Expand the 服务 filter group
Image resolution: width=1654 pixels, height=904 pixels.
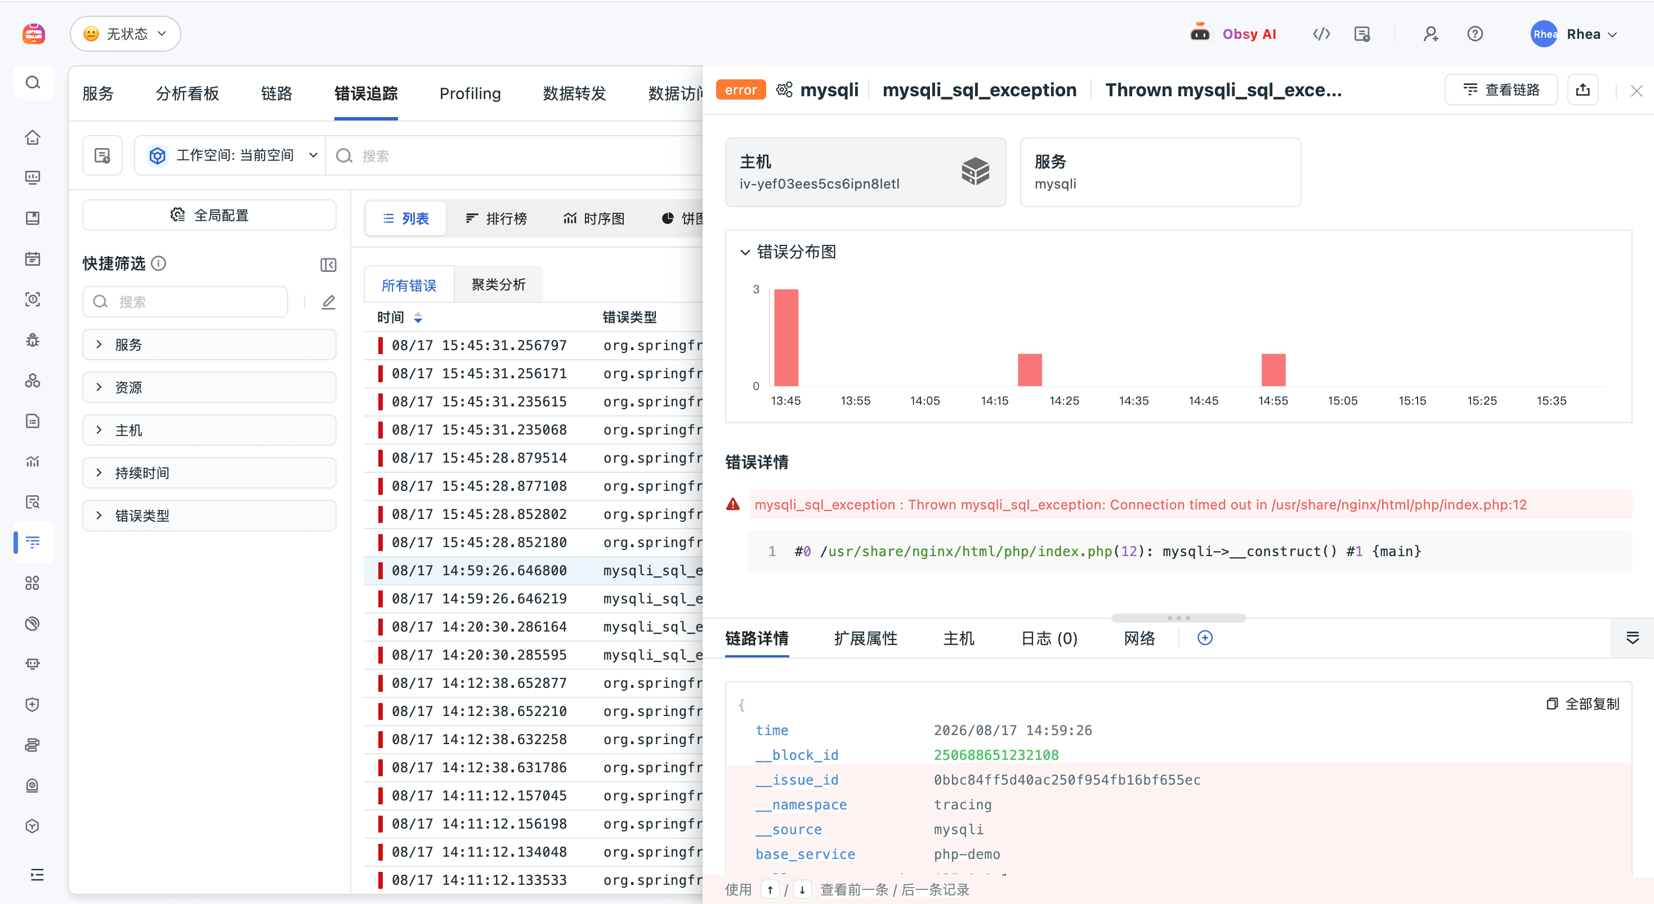pos(209,345)
